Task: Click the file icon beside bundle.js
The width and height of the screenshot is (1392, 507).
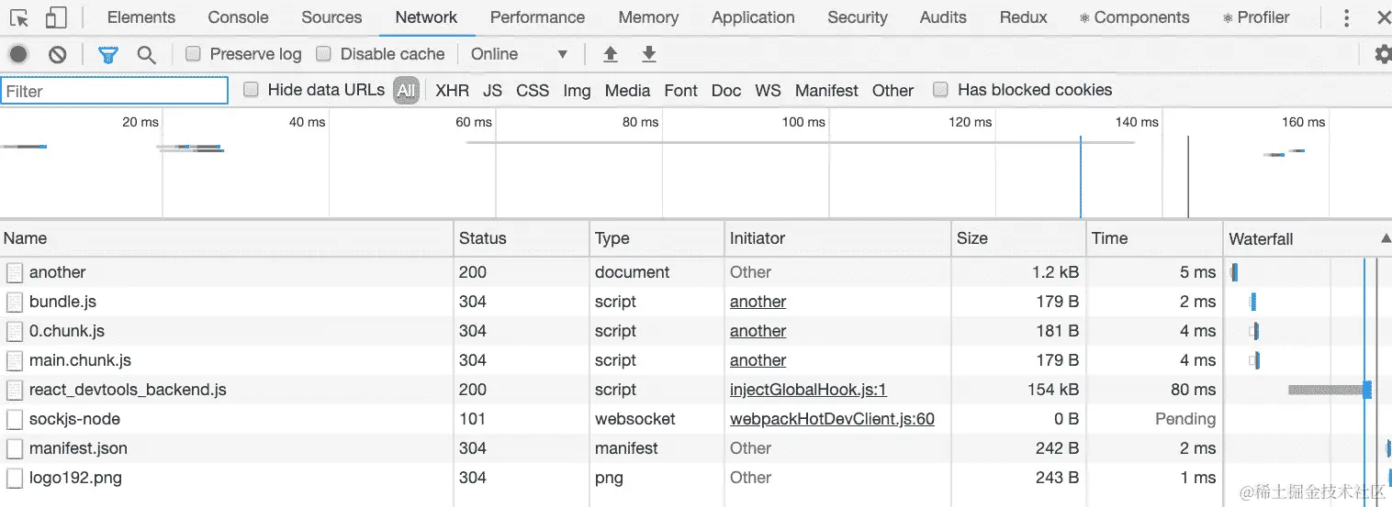Action: click(14, 302)
